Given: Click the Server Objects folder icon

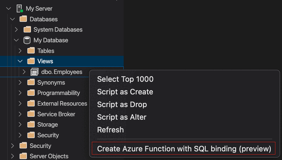Looking at the screenshot, I should click(23, 156).
